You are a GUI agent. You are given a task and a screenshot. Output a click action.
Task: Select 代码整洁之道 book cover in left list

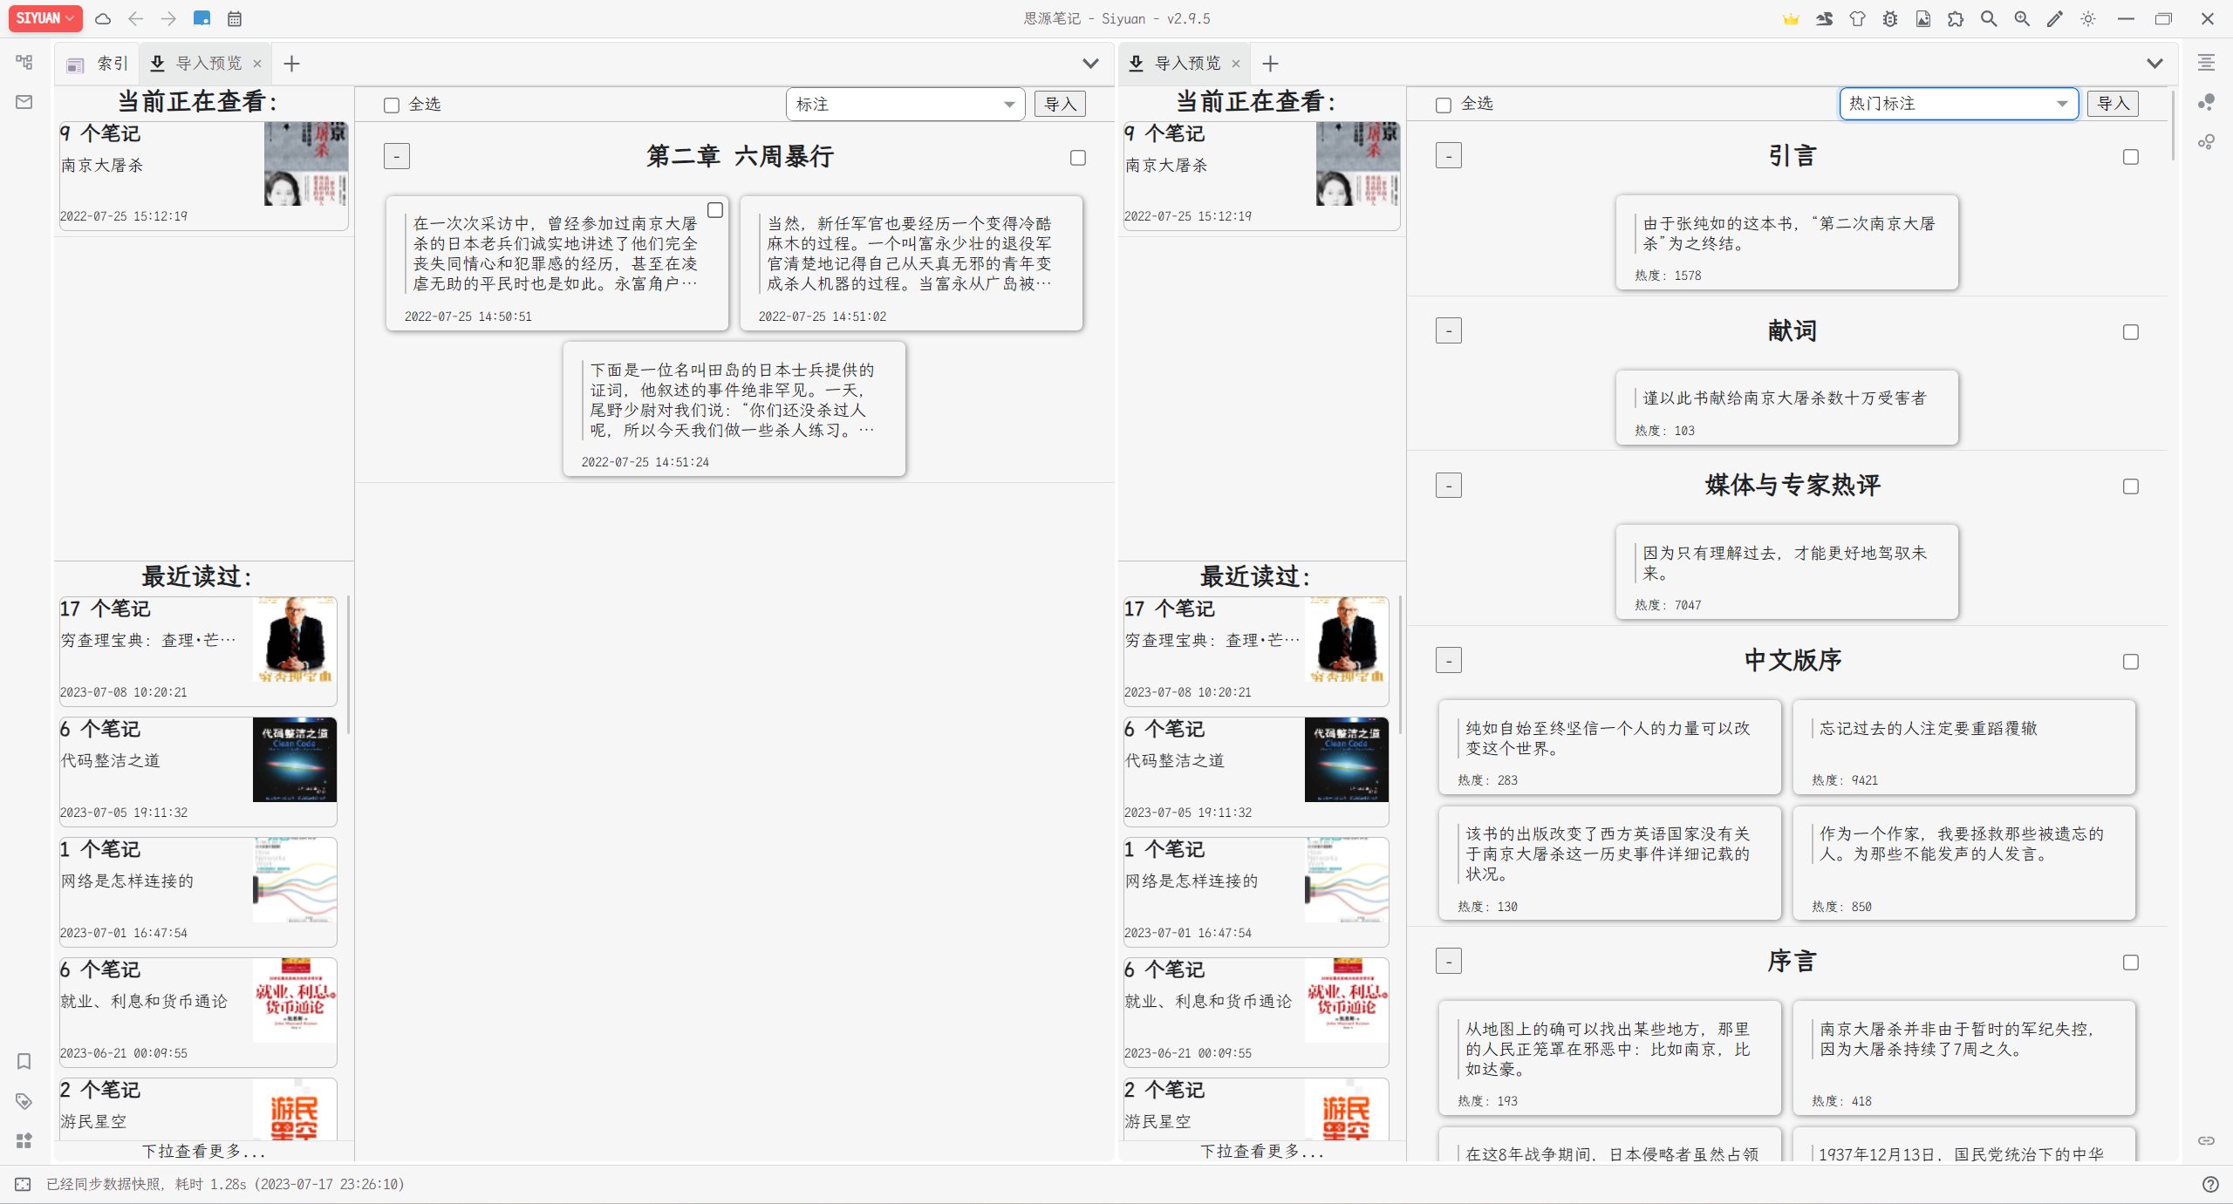tap(294, 759)
